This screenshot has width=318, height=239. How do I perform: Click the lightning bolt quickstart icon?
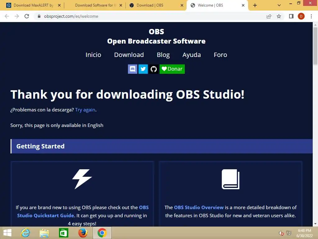coord(82,179)
